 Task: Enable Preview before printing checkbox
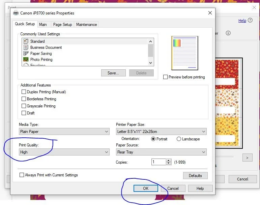coord(165,77)
